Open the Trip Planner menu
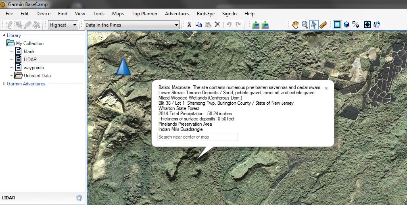Viewport: 407px width, 205px height. (144, 14)
